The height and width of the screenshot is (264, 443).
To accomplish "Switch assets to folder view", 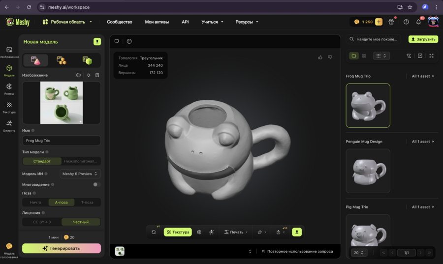I will pyautogui.click(x=354, y=56).
